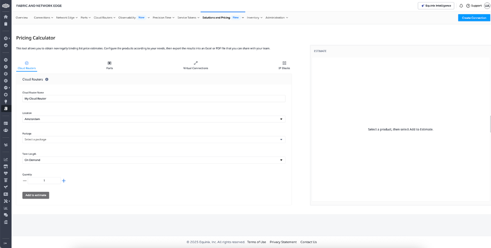Open the Term Length dropdown
491x248 pixels.
click(153, 160)
